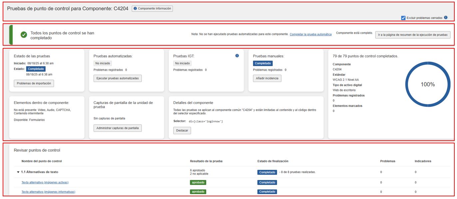Click the Problemas de importación button
457x199 pixels.
point(34,83)
